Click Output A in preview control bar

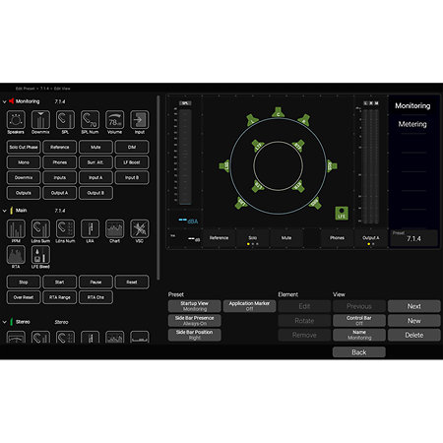pyautogui.click(x=371, y=238)
